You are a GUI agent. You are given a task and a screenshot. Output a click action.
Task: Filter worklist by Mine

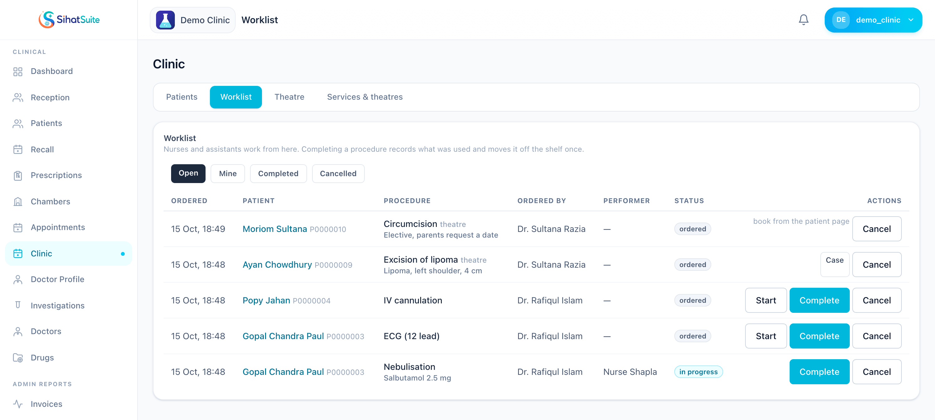227,174
